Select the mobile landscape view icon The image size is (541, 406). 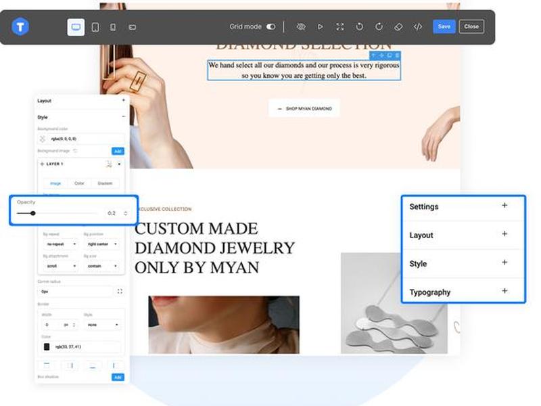tap(132, 27)
